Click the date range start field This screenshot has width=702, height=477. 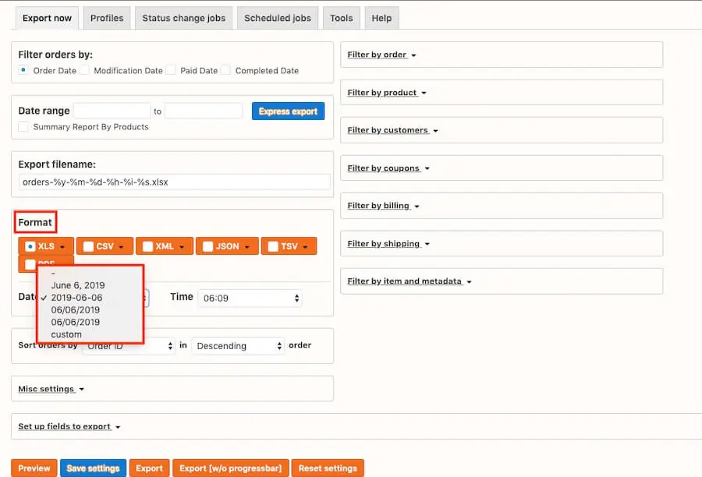[x=112, y=111]
